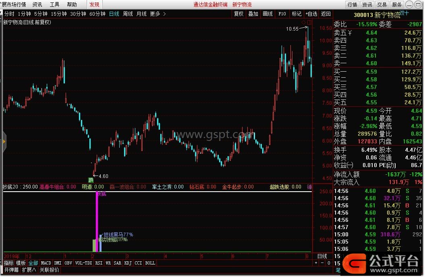Viewport: 425px width, 277px height.
Task: Switch to the VOL-TDX indicator
Action: pyautogui.click(x=83, y=263)
